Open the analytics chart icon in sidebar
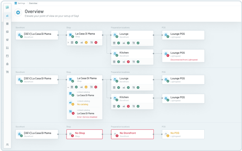Viewport: 242px width, 151px height. tap(7, 16)
